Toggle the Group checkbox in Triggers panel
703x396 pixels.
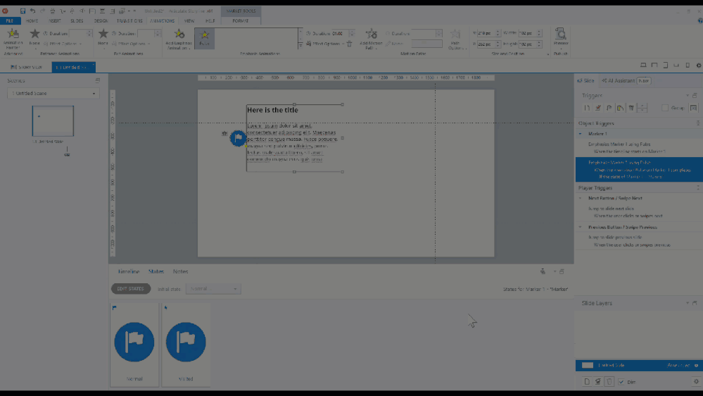(x=665, y=108)
